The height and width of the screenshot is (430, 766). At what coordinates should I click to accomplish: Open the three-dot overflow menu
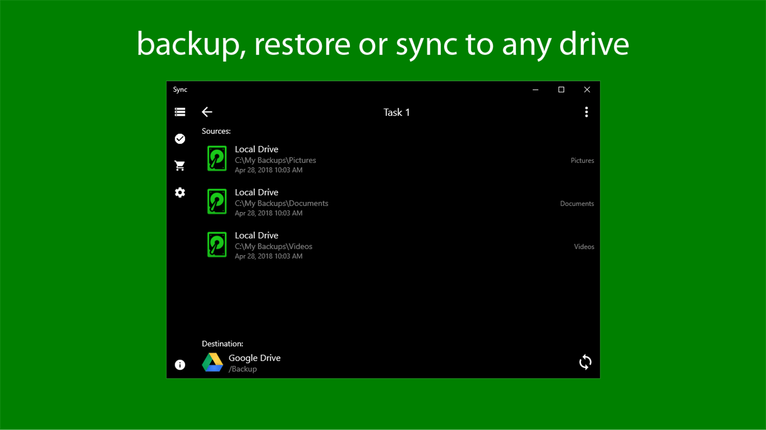point(586,112)
